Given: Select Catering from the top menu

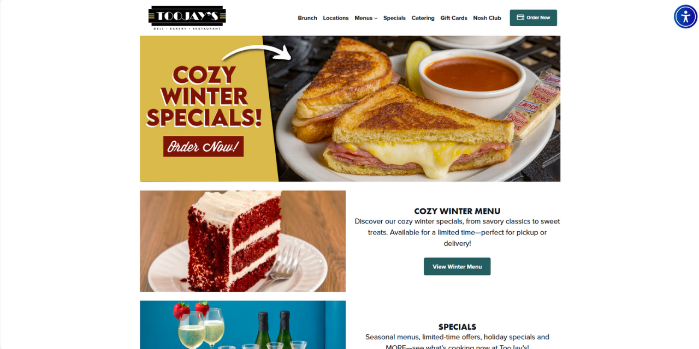Looking at the screenshot, I should click(x=423, y=18).
